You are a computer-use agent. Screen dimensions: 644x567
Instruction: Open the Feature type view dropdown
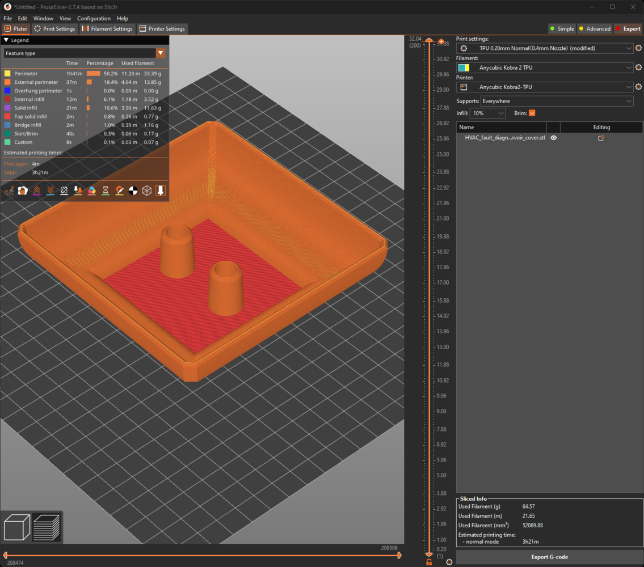coord(161,53)
